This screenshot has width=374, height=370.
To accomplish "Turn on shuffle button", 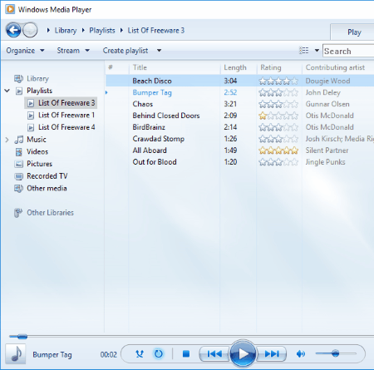I will click(140, 354).
